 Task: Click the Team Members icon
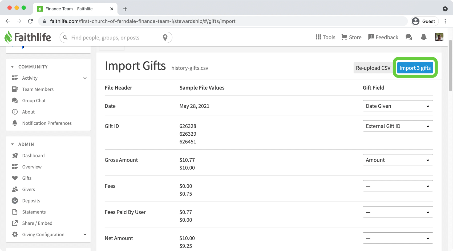click(15, 89)
